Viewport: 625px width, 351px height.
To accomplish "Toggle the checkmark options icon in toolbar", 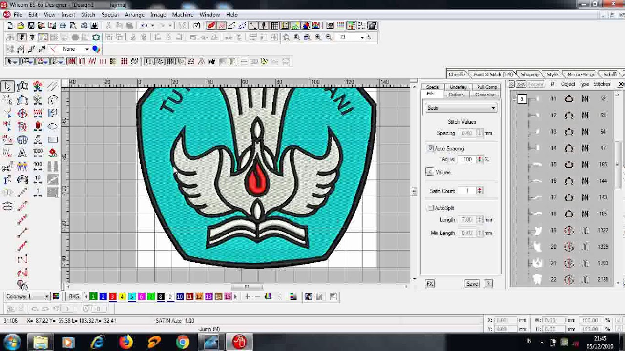I will (x=196, y=25).
